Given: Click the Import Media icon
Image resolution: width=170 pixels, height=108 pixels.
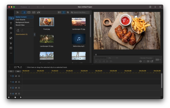Looking at the screenshot, I should (17, 12).
